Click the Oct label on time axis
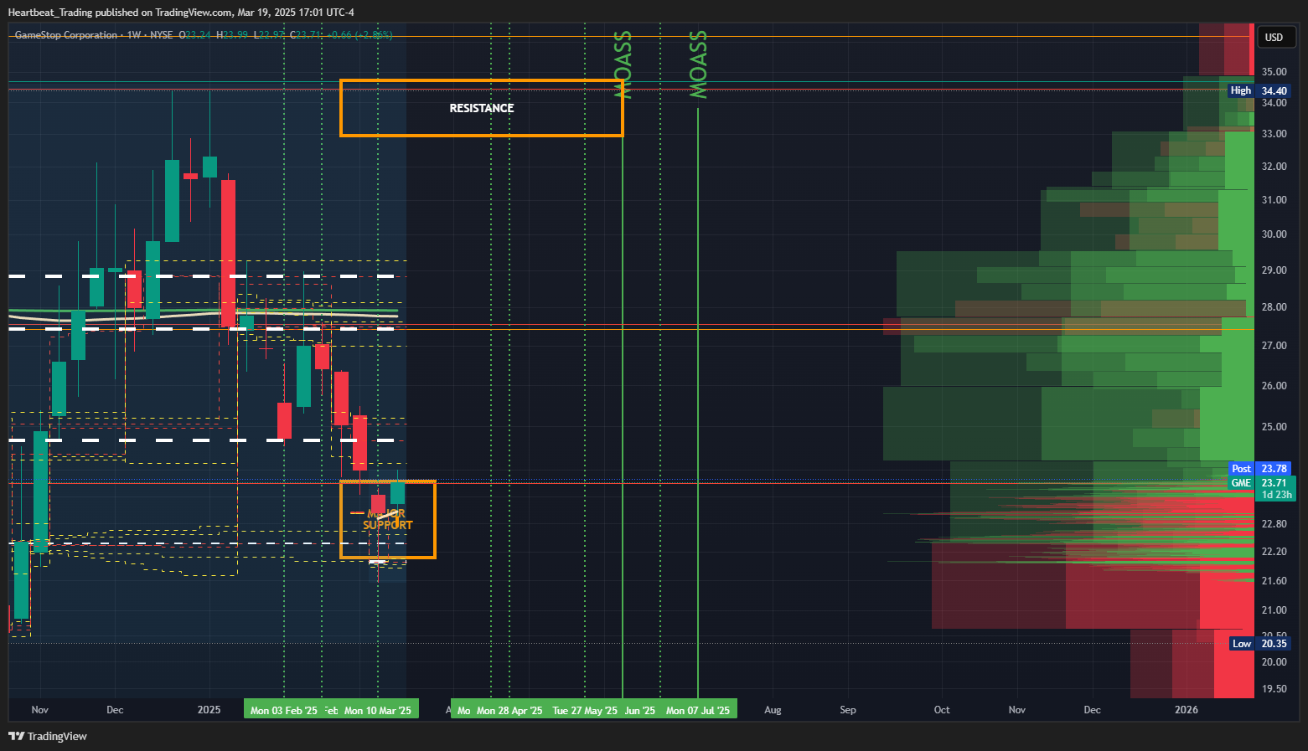The image size is (1308, 751). [x=942, y=710]
